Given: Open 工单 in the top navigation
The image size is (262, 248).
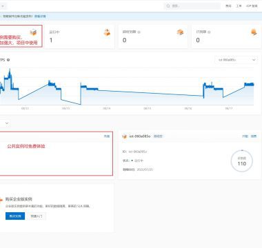Looking at the screenshot, I should 239,6.
